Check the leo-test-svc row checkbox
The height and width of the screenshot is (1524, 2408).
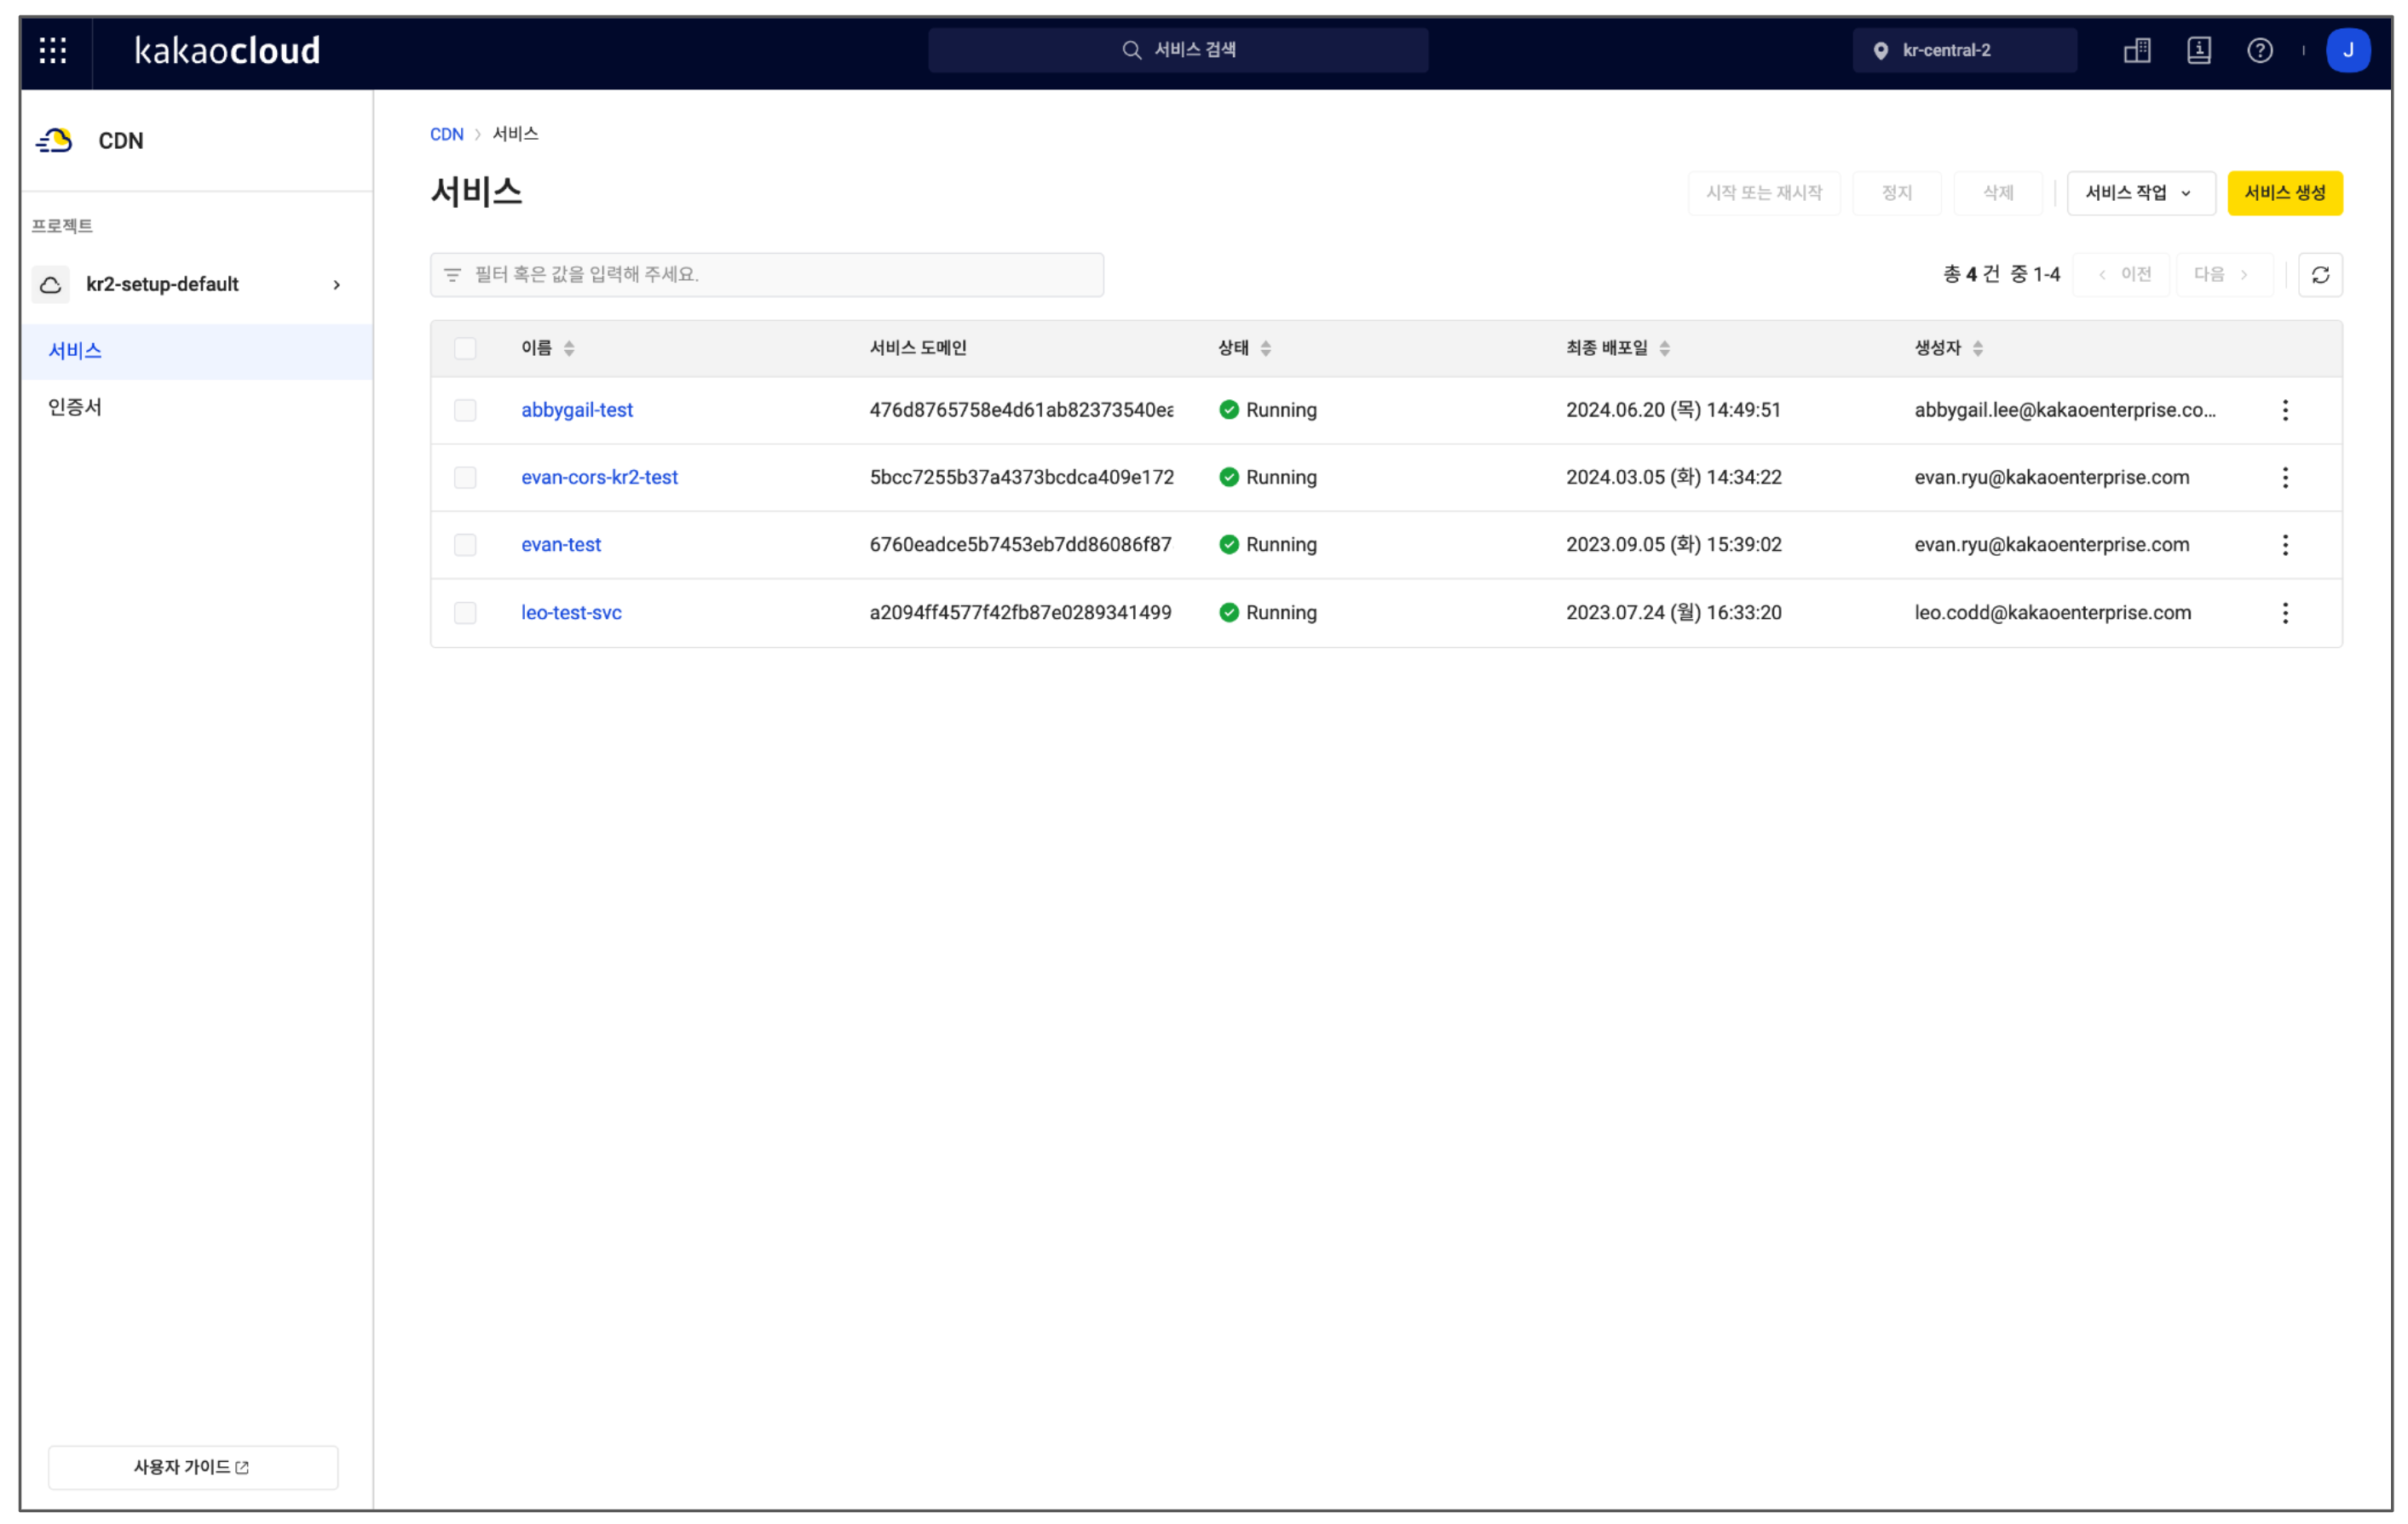point(465,613)
